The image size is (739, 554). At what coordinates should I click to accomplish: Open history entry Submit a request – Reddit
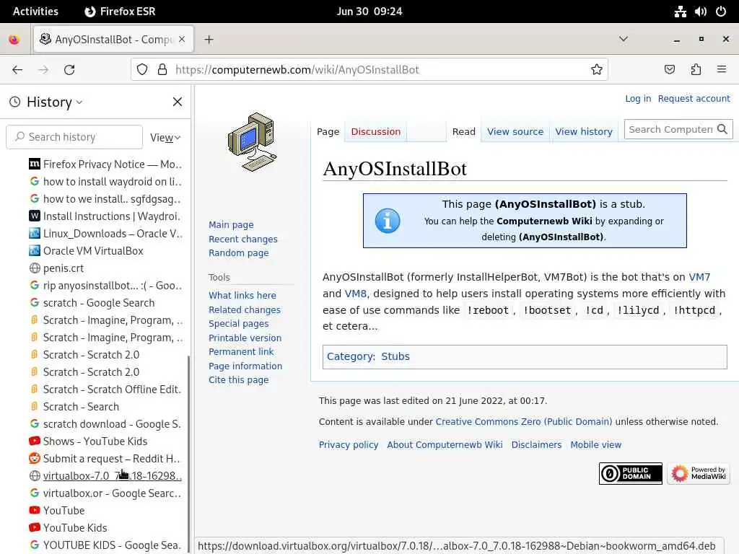coord(105,459)
